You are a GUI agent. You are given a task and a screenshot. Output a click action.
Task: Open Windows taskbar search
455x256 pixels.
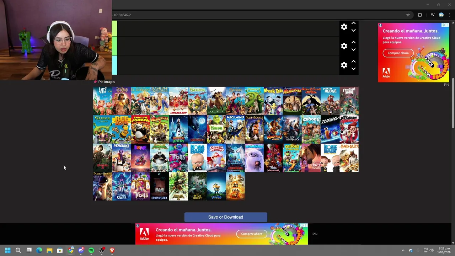(18, 250)
